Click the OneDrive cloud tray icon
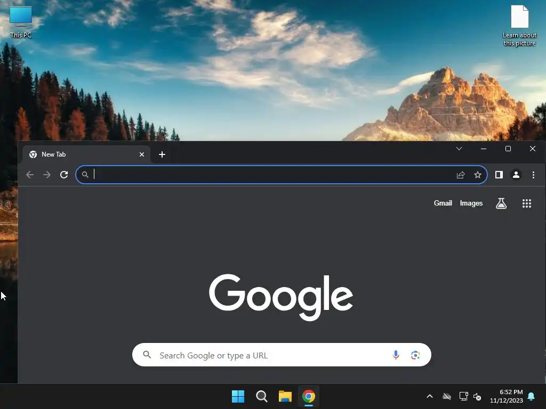This screenshot has height=409, width=546. tap(447, 396)
